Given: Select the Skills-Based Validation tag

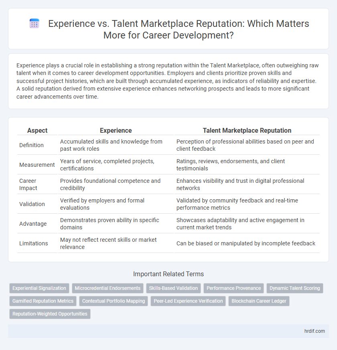Looking at the screenshot, I should click(x=173, y=288).
